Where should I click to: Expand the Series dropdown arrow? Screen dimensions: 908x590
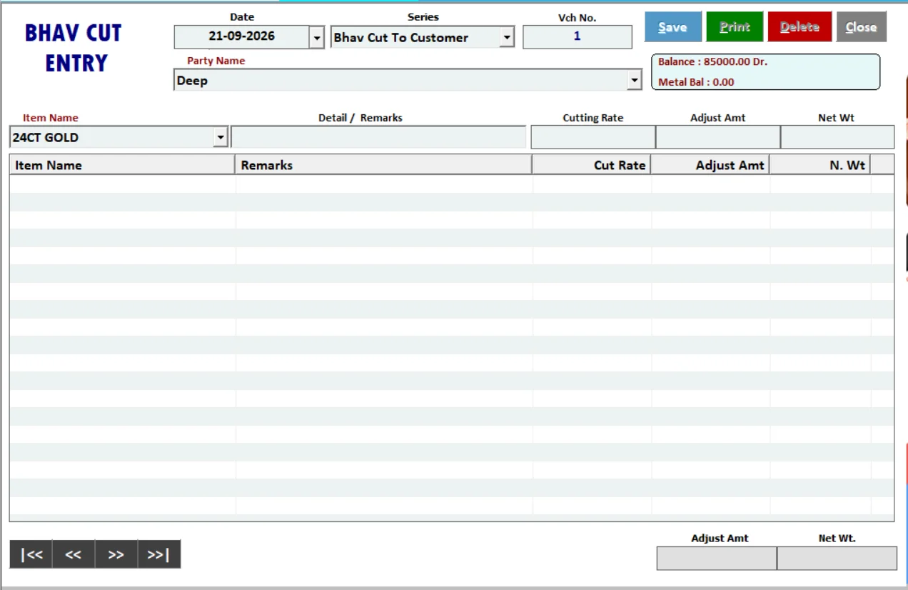pyautogui.click(x=506, y=37)
